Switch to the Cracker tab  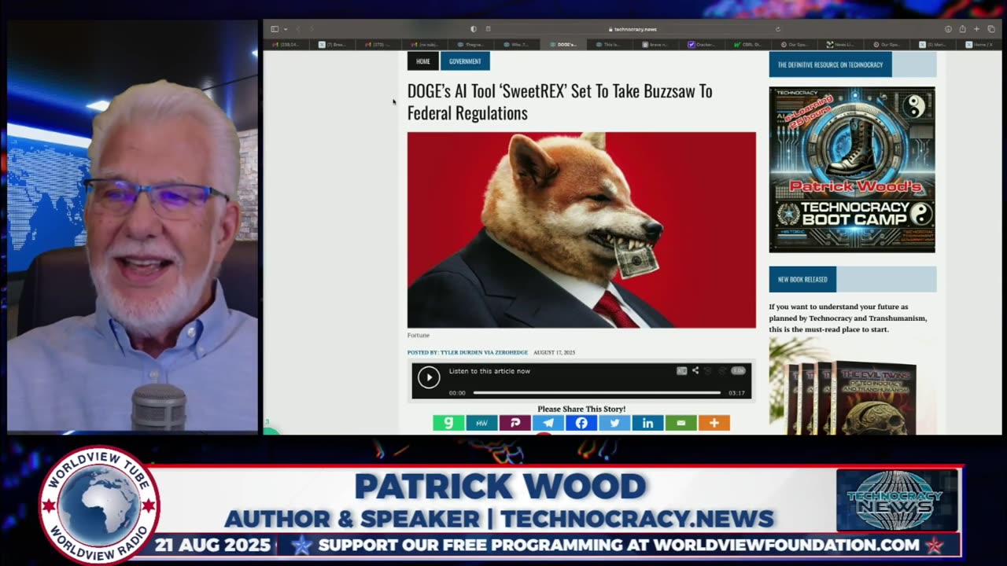point(702,45)
